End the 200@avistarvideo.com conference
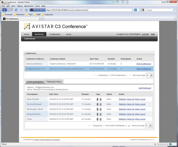 pyautogui.click(x=144, y=69)
